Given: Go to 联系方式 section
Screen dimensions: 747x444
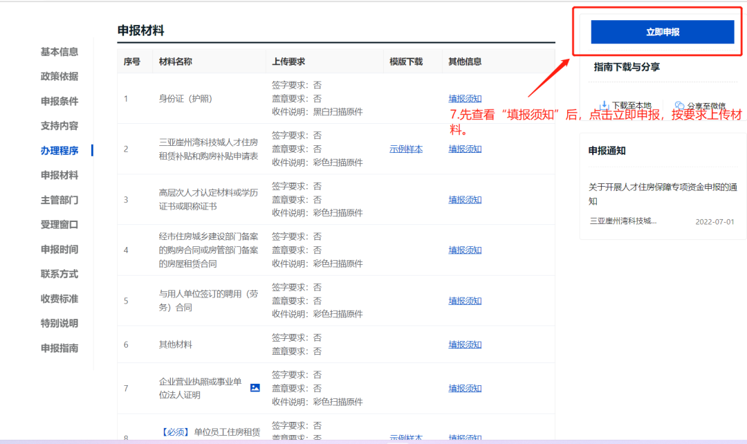Looking at the screenshot, I should click(x=59, y=274).
